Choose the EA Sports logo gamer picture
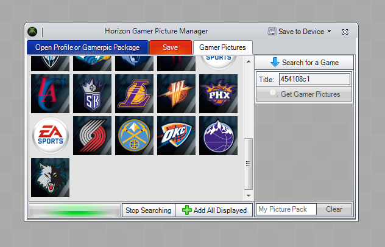 [x=50, y=136]
